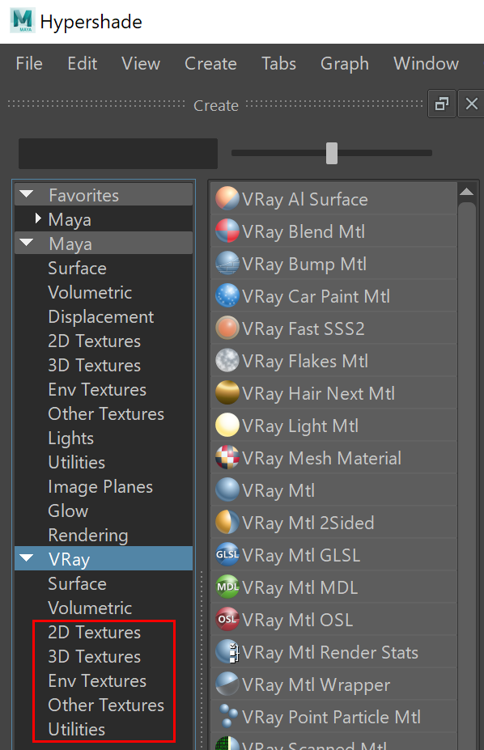
Task: Close the Create panel
Action: (x=472, y=104)
